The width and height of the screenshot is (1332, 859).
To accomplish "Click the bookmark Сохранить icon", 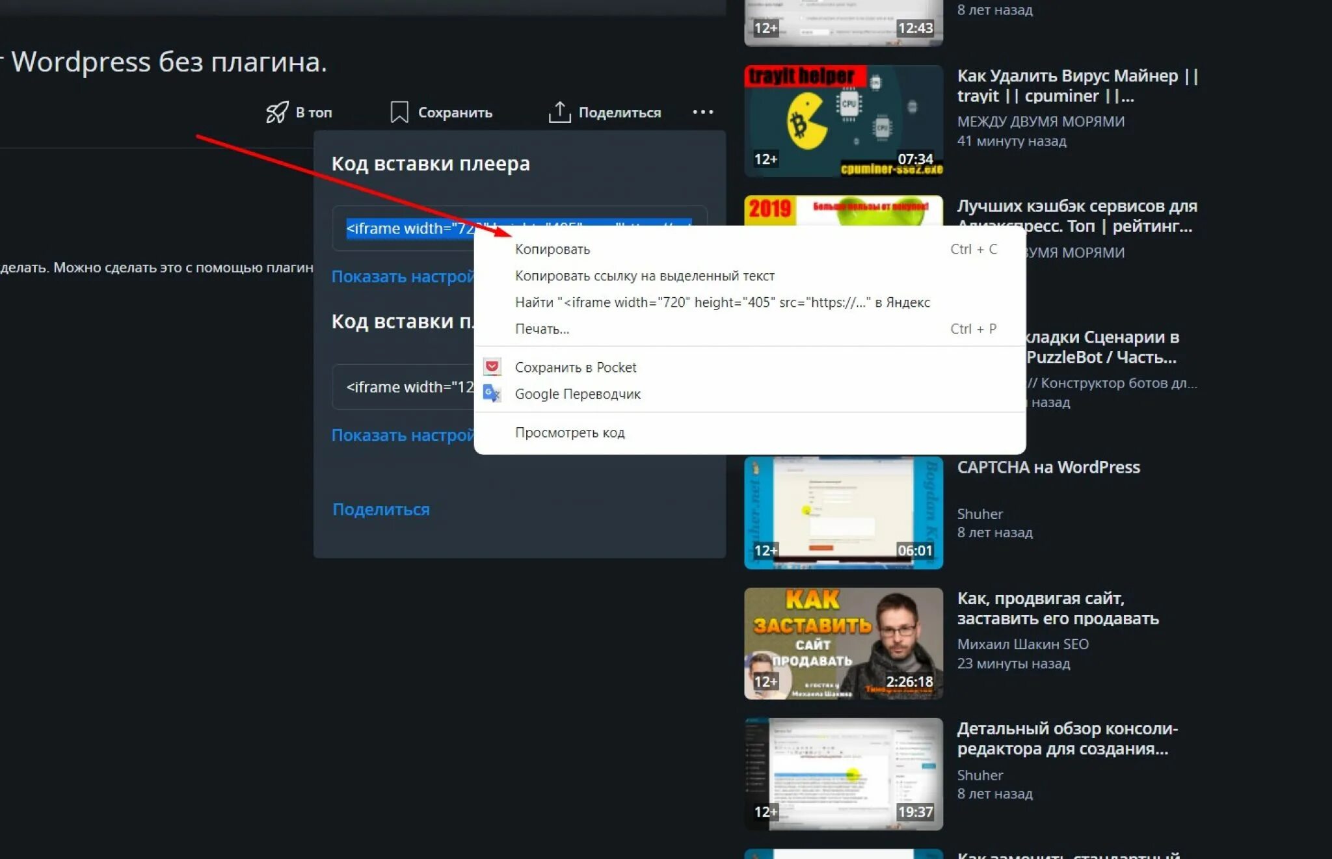I will click(x=399, y=112).
